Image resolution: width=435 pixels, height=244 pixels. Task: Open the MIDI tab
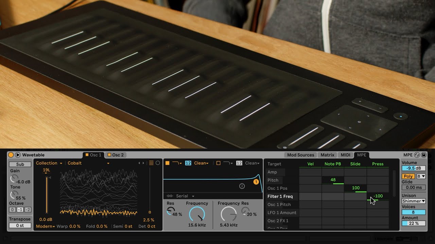346,155
